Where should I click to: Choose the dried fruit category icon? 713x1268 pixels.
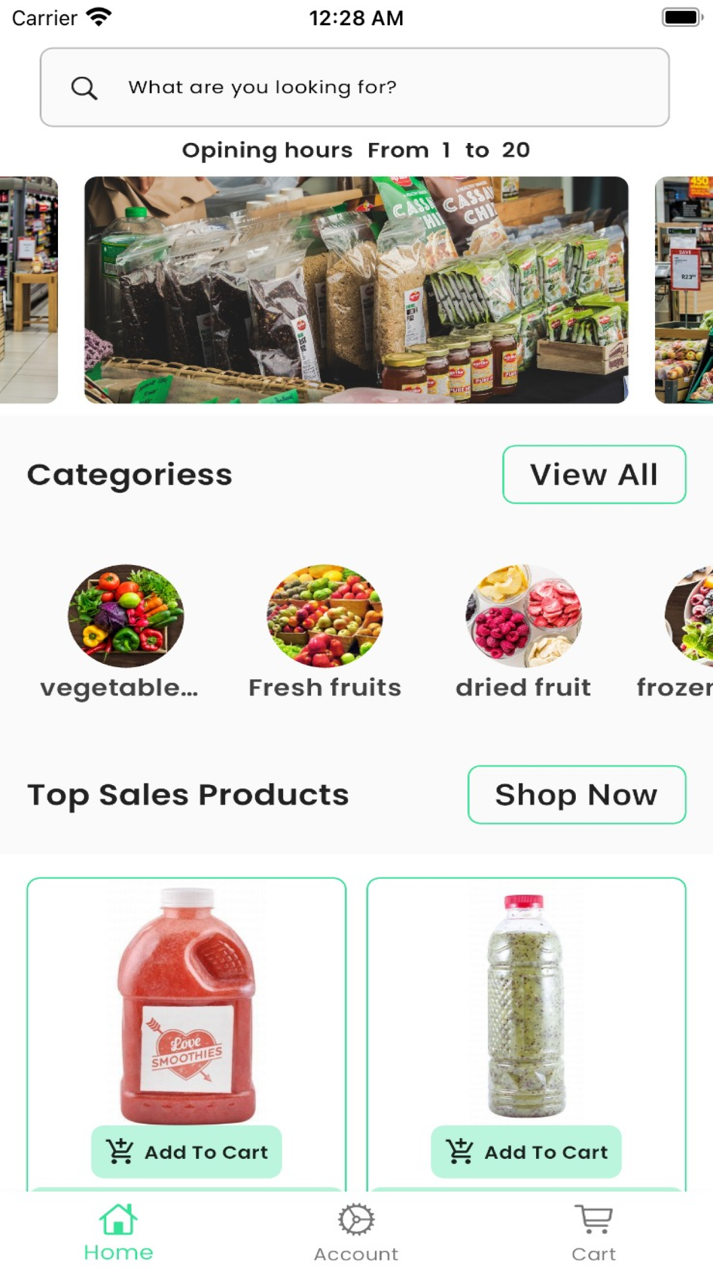click(524, 616)
